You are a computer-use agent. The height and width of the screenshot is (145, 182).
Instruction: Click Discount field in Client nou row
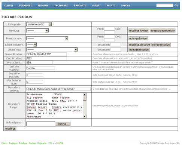[x=116, y=50]
